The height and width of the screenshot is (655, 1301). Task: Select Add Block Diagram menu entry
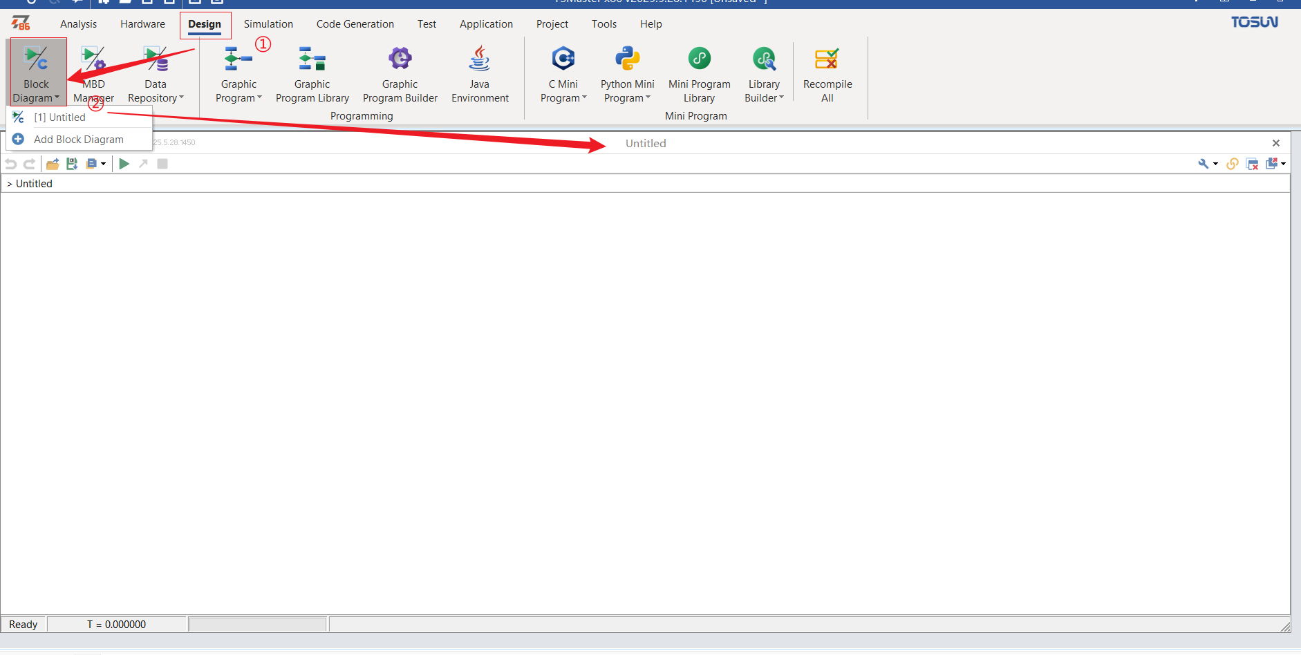(x=79, y=140)
